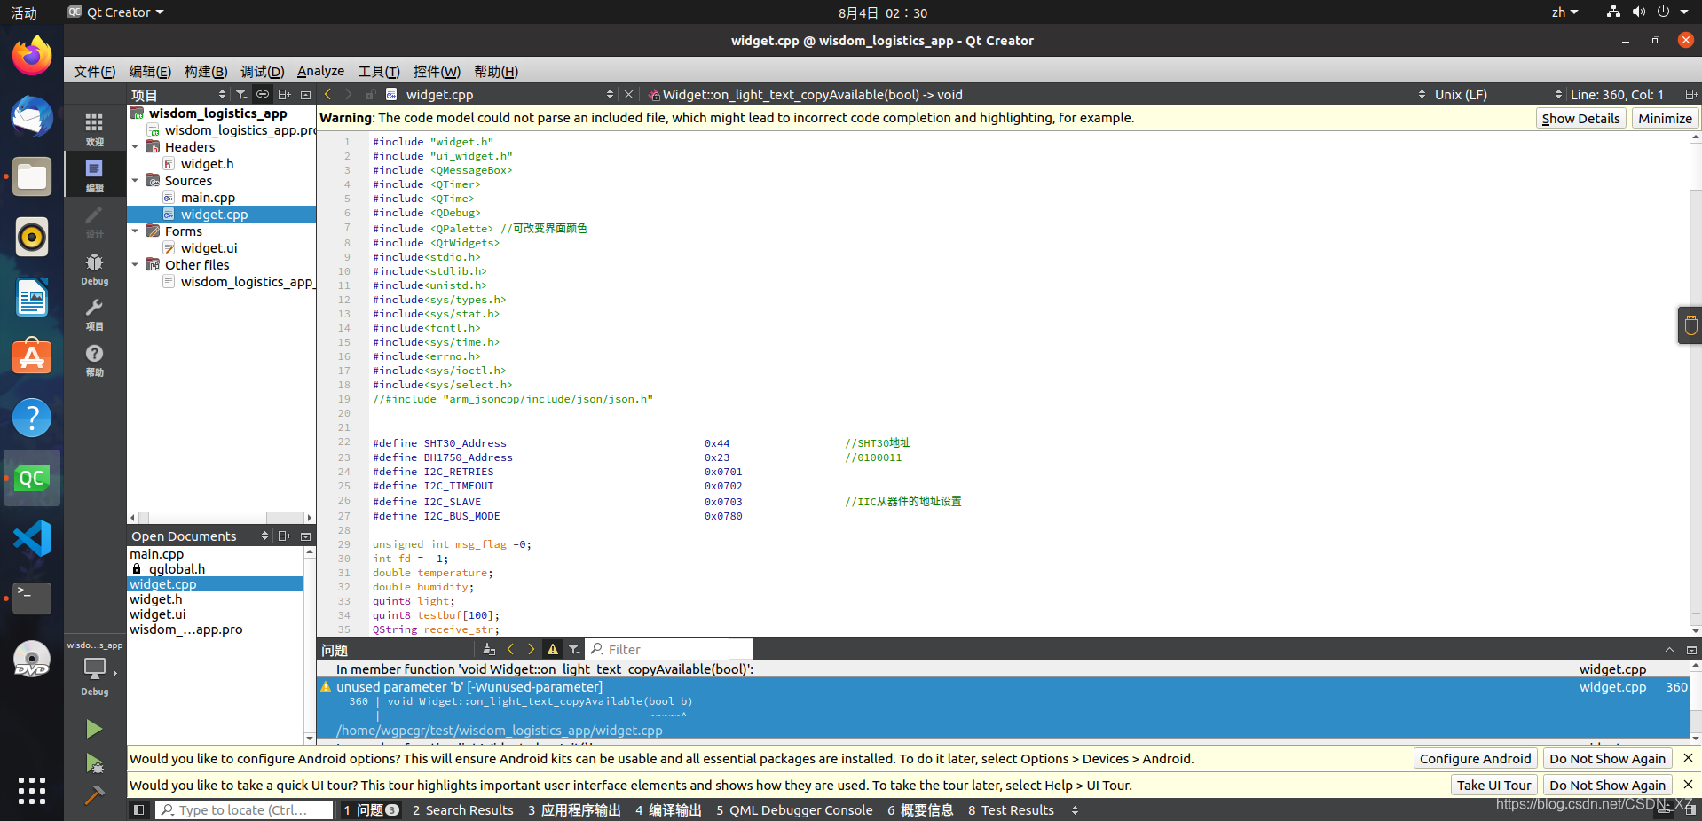Dismiss Android prompt with Do Not Show Again
1702x821 pixels.
1607,758
